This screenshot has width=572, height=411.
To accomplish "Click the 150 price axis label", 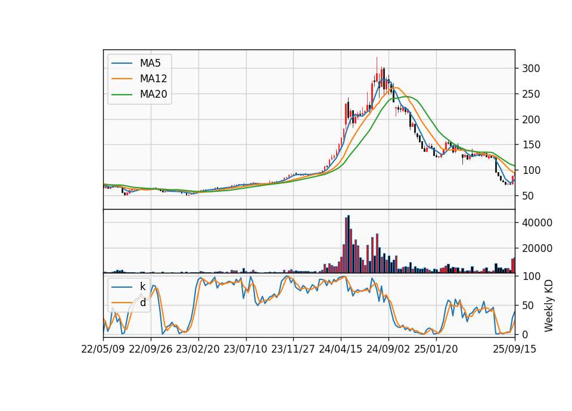I will [531, 145].
